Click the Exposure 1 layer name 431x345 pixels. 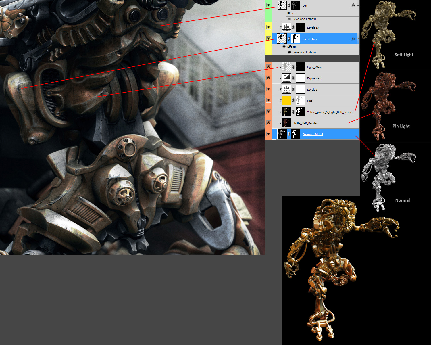[x=314, y=78]
